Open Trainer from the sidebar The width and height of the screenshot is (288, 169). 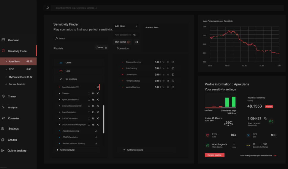coord(12,96)
